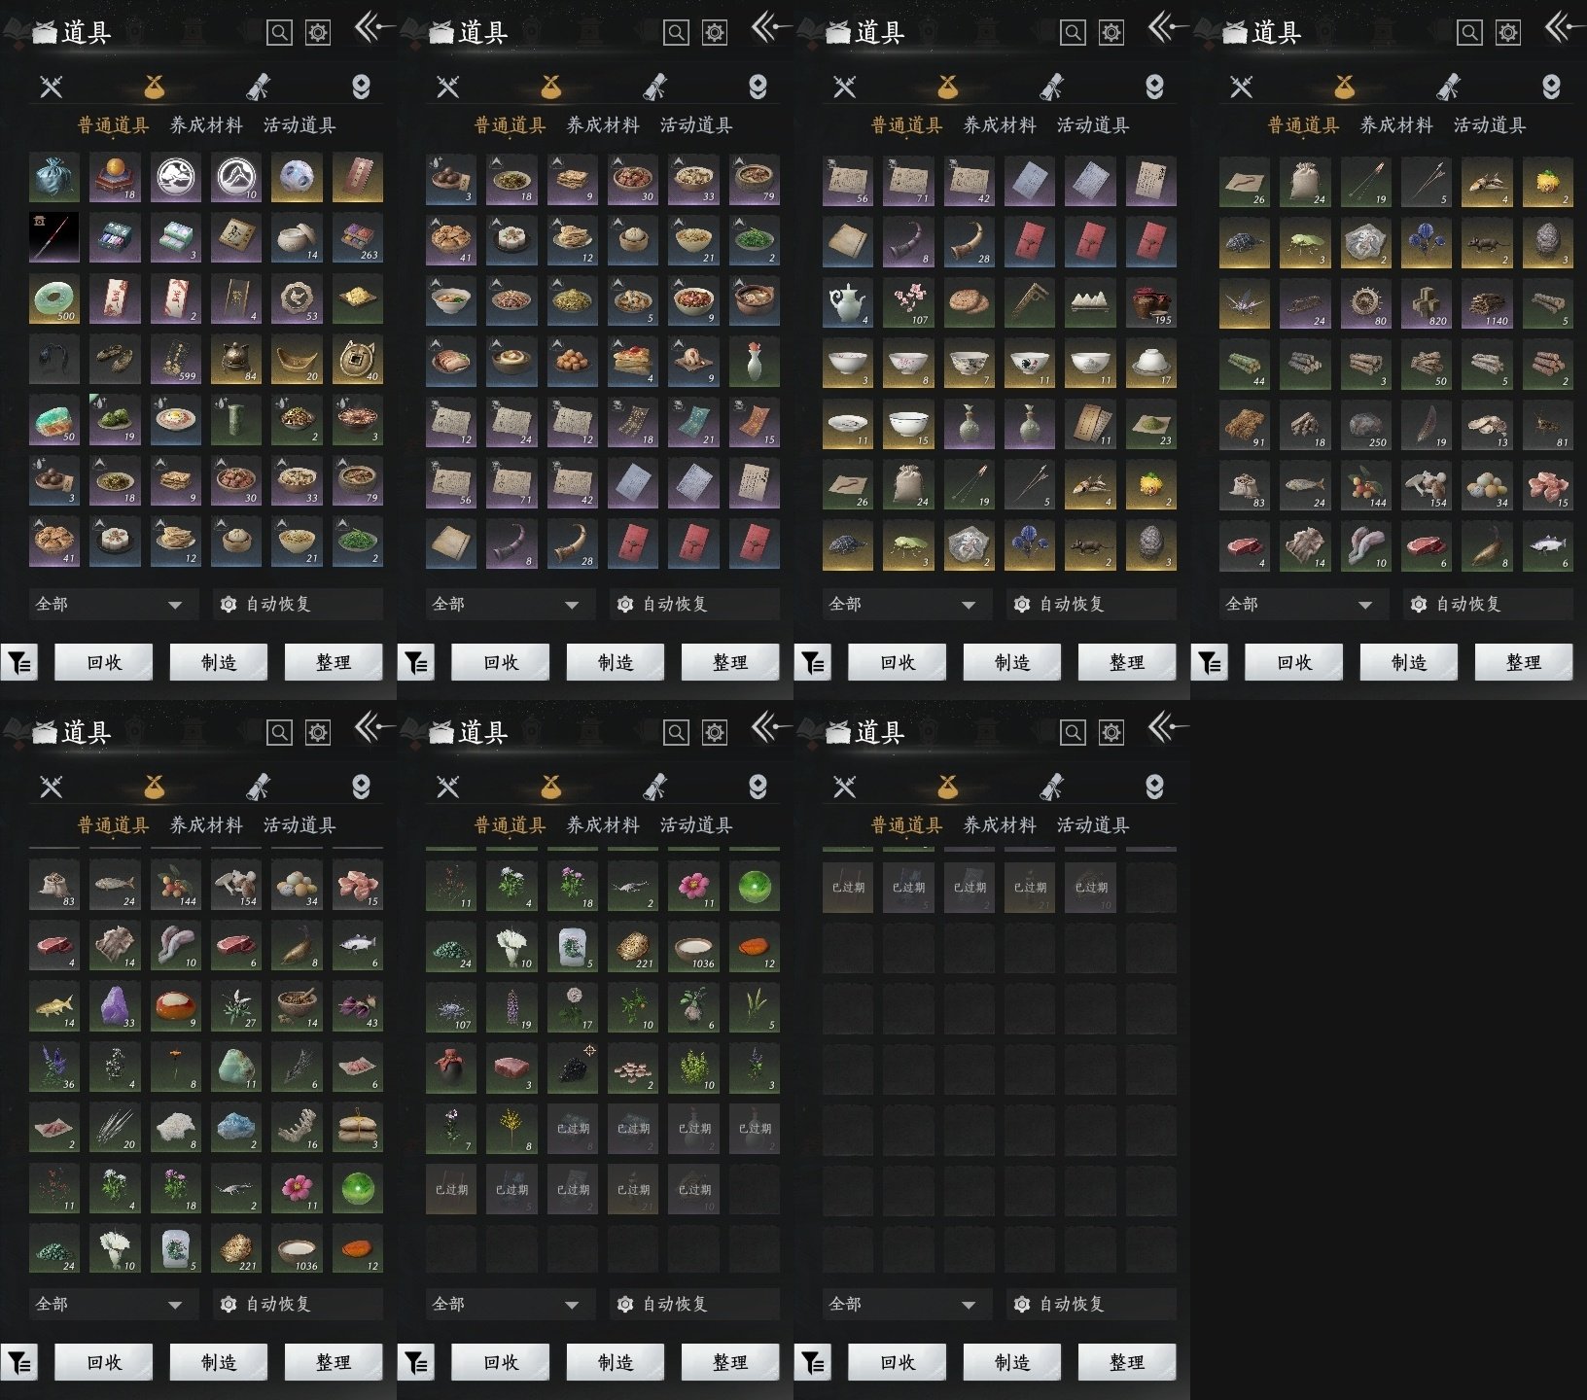Click the search magnifier icon in top-left panel
This screenshot has height=1400, width=1587.
(279, 33)
